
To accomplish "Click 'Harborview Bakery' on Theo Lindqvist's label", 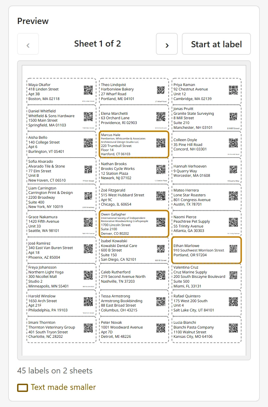I will point(117,89).
